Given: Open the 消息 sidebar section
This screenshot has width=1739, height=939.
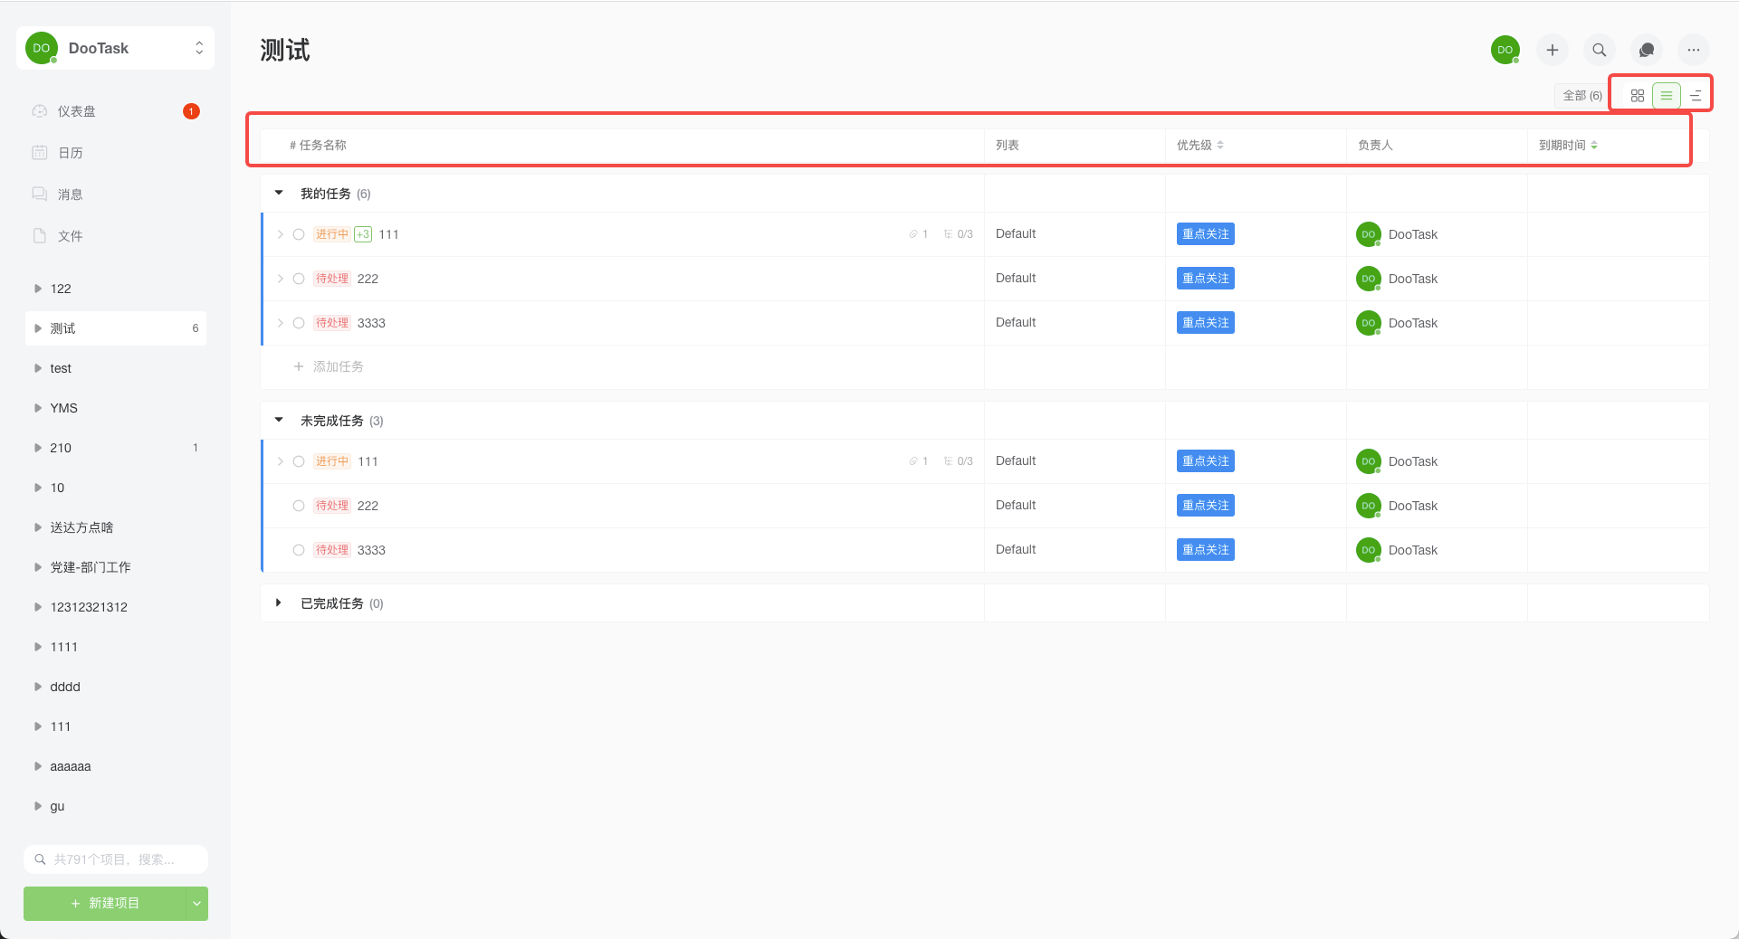Looking at the screenshot, I should click(71, 194).
